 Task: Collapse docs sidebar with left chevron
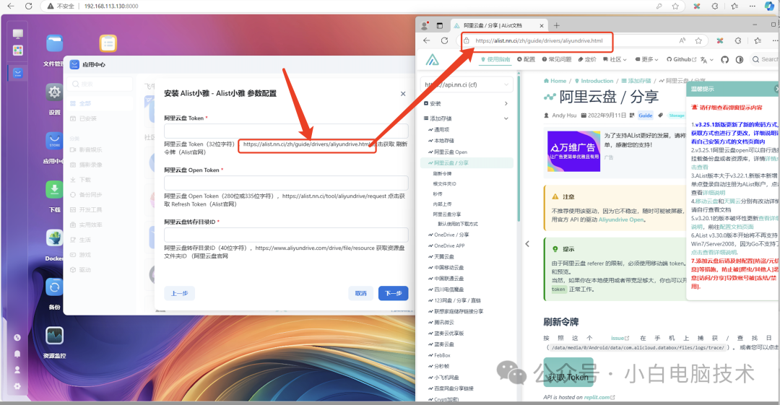point(527,244)
